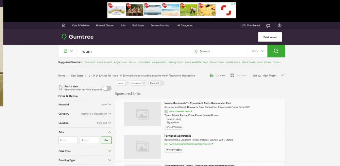
Task: Click the 'couple room' suggested search
Action: [159, 62]
